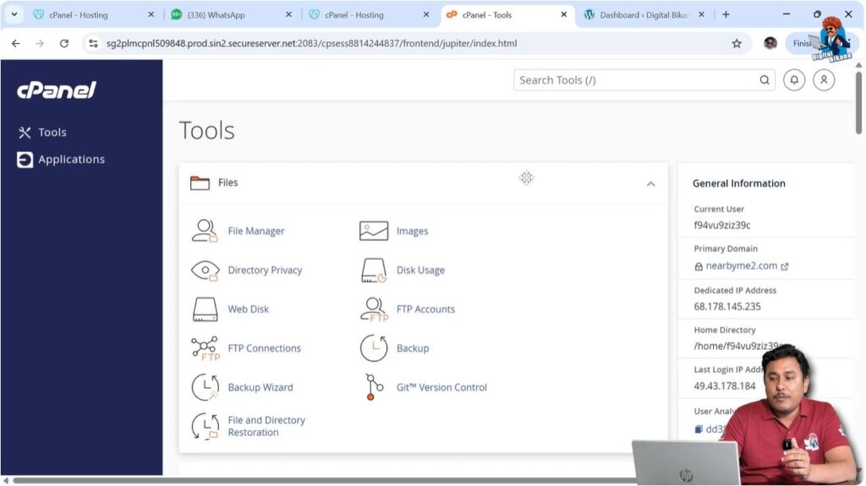Image resolution: width=866 pixels, height=486 pixels.
Task: Click the browser address bar URL
Action: pyautogui.click(x=311, y=44)
